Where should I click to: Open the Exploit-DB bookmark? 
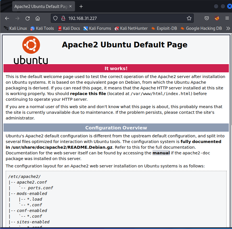point(164,28)
